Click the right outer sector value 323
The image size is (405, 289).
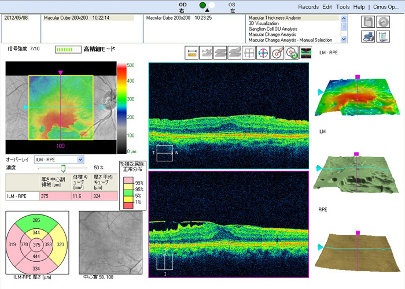(60, 244)
